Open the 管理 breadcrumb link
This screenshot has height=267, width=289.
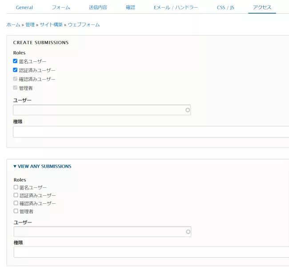(x=30, y=24)
